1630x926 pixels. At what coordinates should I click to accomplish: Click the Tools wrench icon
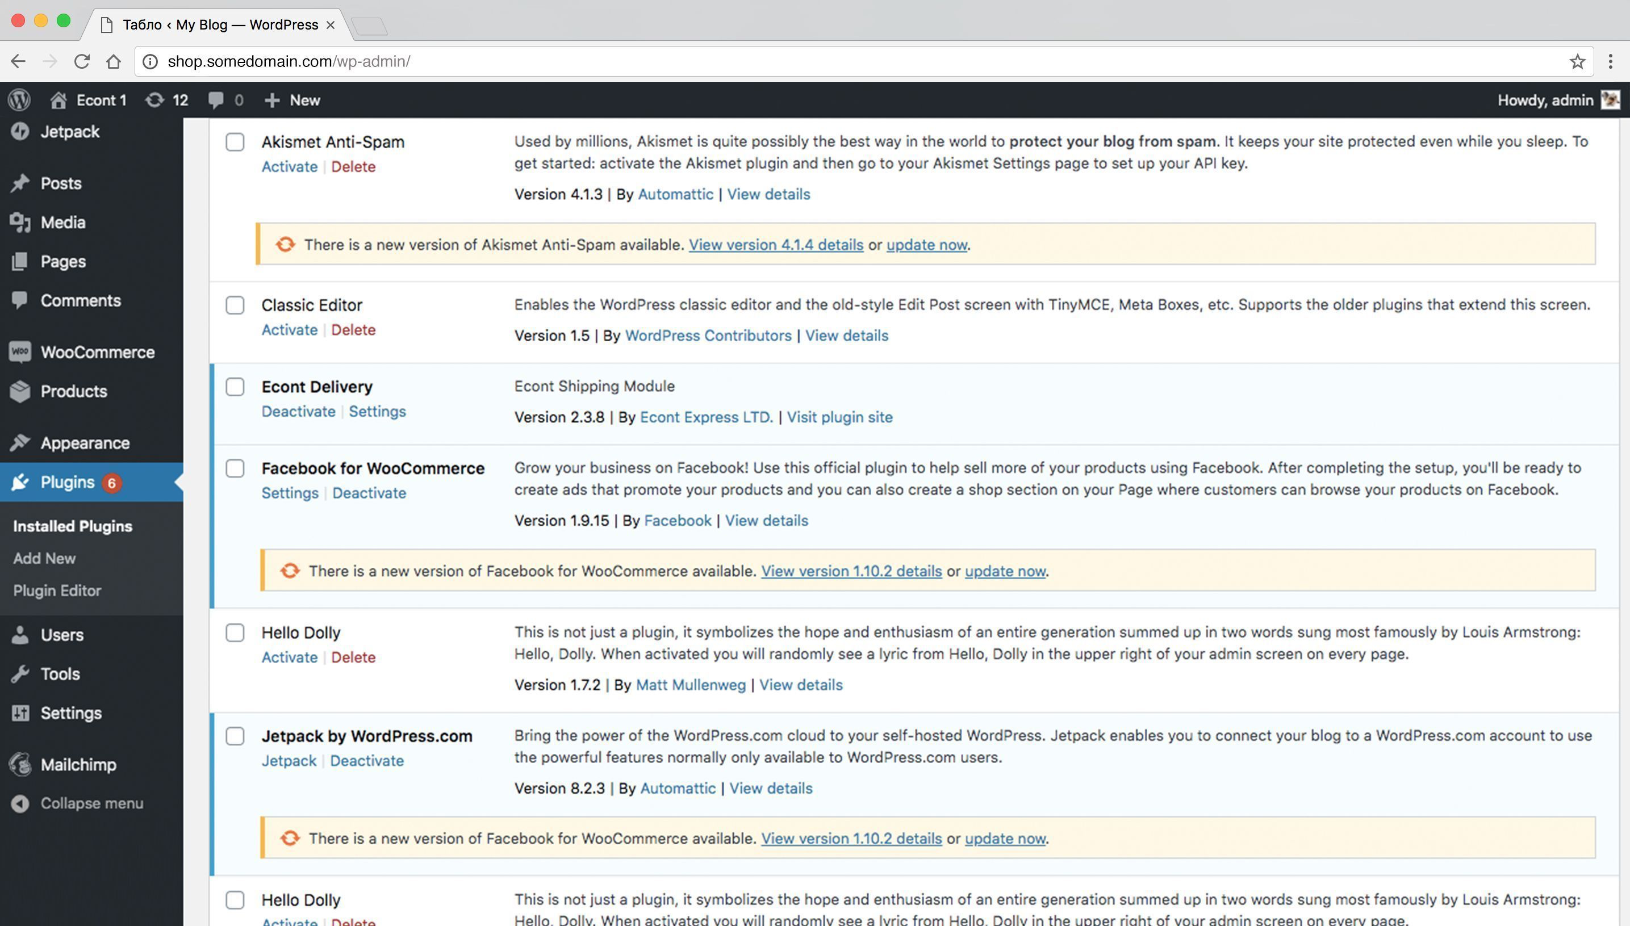pyautogui.click(x=20, y=673)
